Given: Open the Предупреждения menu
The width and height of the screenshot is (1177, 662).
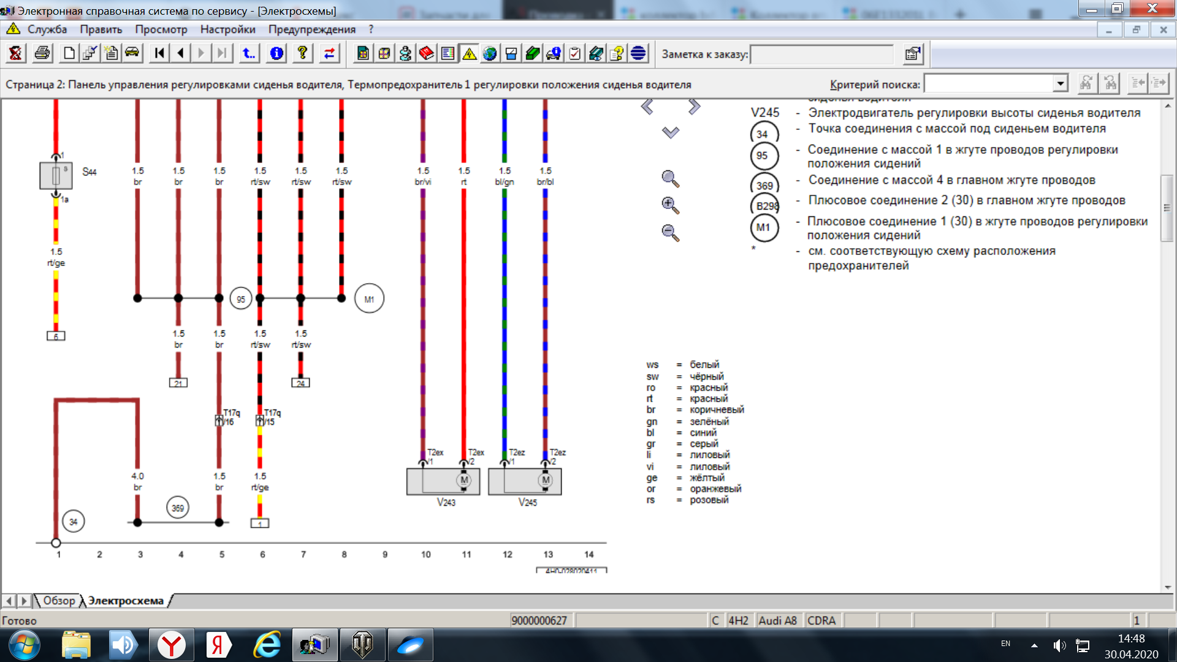Looking at the screenshot, I should click(x=312, y=29).
